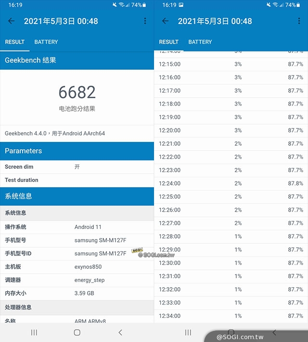Tap mute icon in right status bar
The image size is (308, 342).
(269, 5)
